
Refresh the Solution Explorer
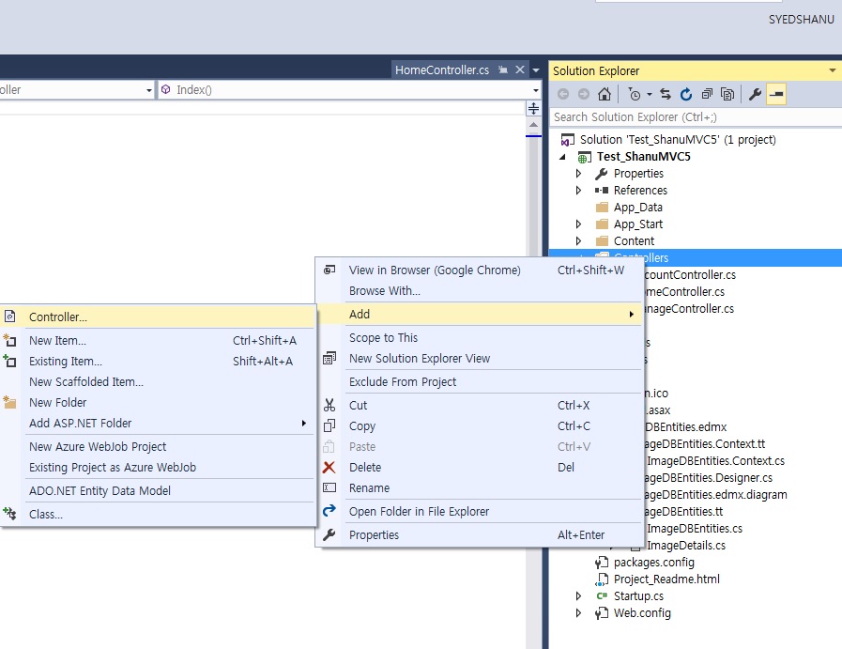pos(686,94)
